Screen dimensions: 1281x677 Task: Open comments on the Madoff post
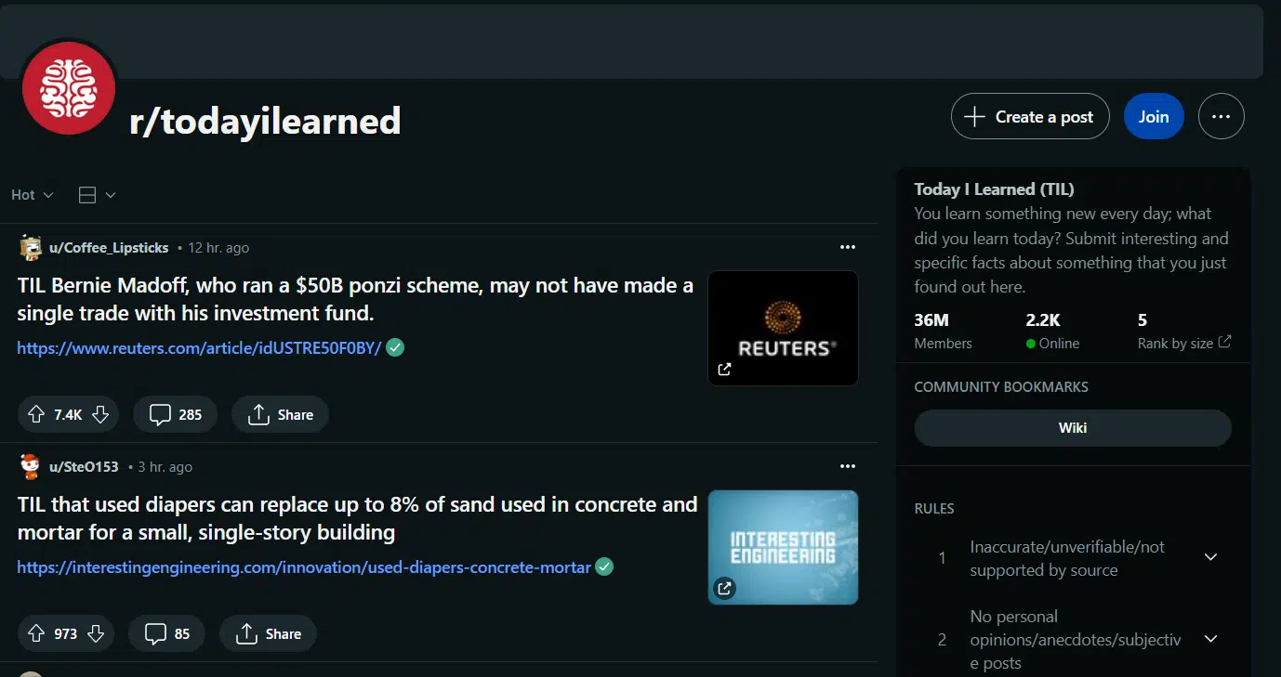(175, 415)
